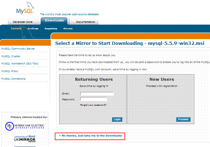Image resolution: width=210 pixels, height=147 pixels.
Task: Open MySQL Proxy sidebar link
Action: coord(10,71)
